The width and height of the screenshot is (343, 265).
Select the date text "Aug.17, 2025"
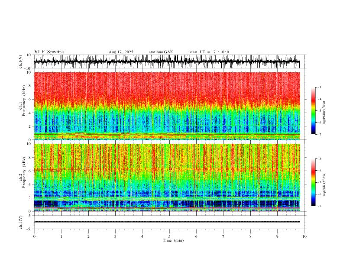click(x=121, y=52)
